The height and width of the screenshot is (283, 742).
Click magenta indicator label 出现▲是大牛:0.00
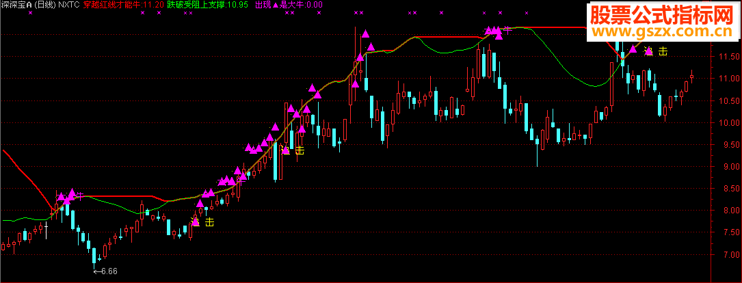click(289, 5)
